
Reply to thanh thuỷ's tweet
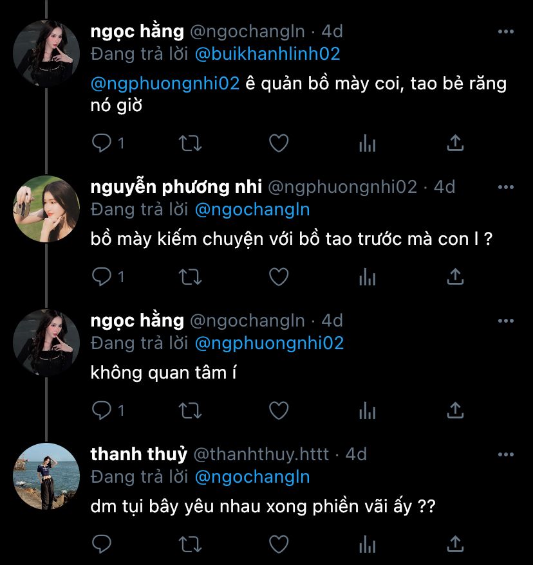point(102,544)
